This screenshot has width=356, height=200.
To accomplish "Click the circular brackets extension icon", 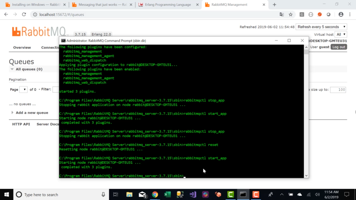I will point(311,15).
